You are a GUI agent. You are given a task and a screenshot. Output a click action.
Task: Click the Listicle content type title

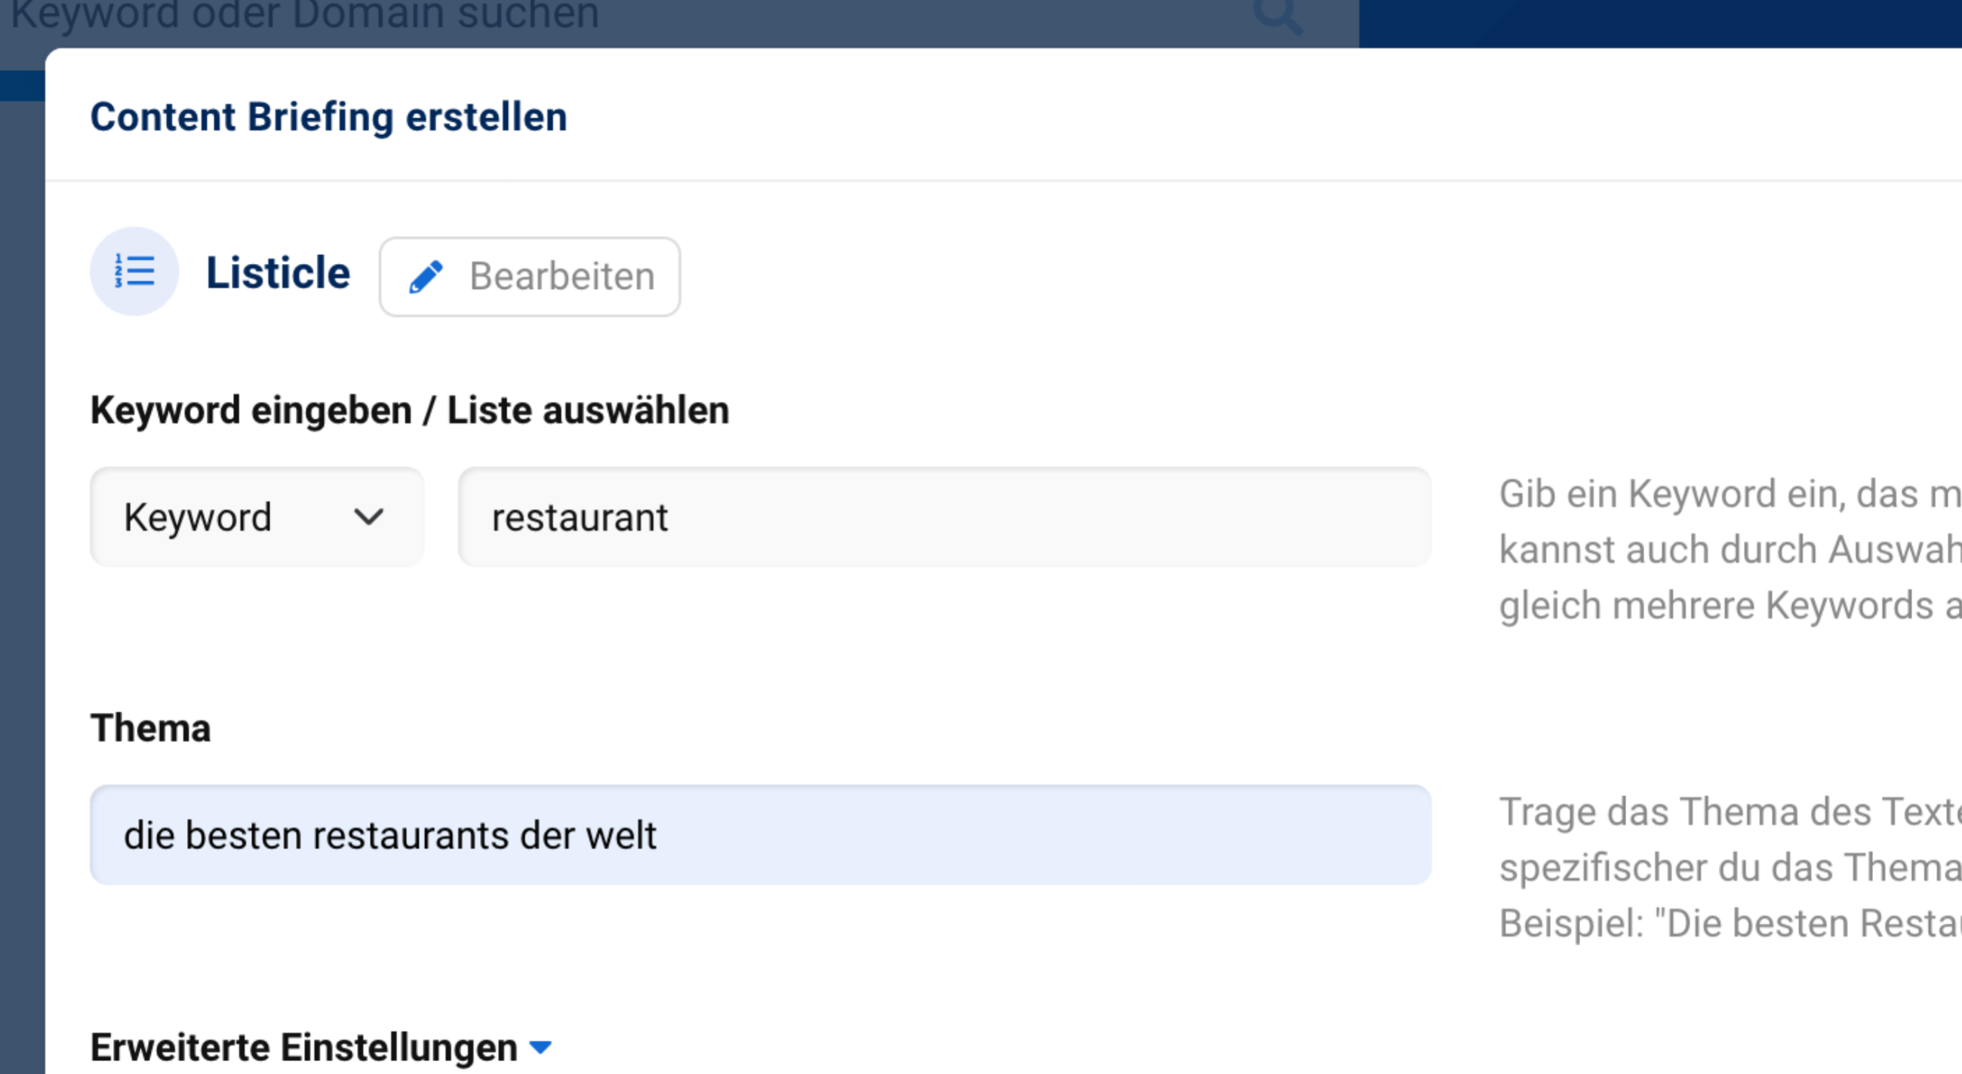point(278,273)
